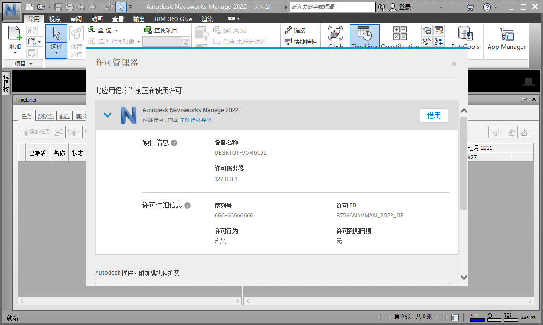
Task: Click the 登录 sign-in button
Action: coord(401,7)
